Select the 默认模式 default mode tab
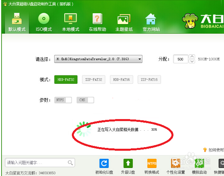Image resolution: width=224 pixels, height=176 pixels. coord(17,22)
